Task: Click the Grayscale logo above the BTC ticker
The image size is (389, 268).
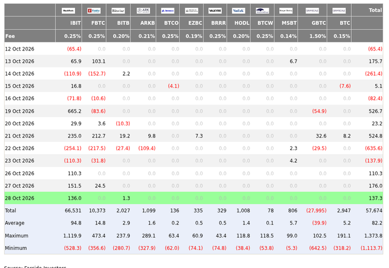Action: tap(339, 11)
